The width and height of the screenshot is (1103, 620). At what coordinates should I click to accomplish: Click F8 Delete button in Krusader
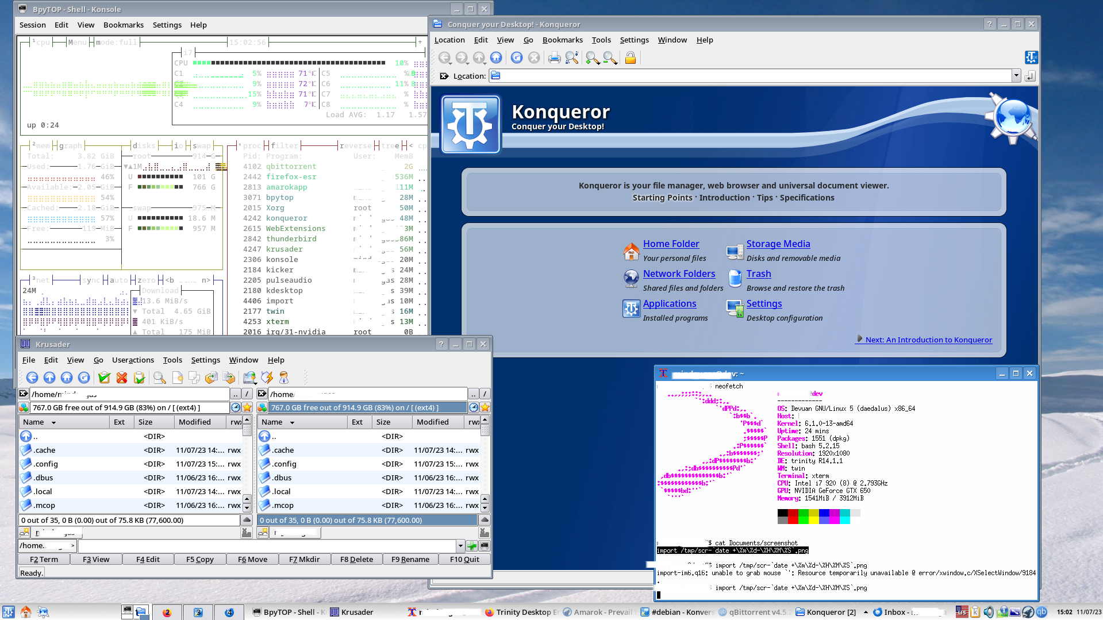[356, 559]
